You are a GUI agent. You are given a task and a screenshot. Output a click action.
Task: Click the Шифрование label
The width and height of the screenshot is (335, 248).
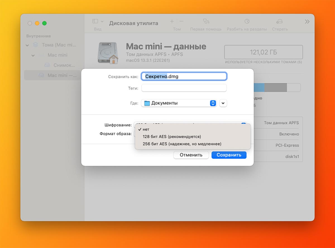118,125
